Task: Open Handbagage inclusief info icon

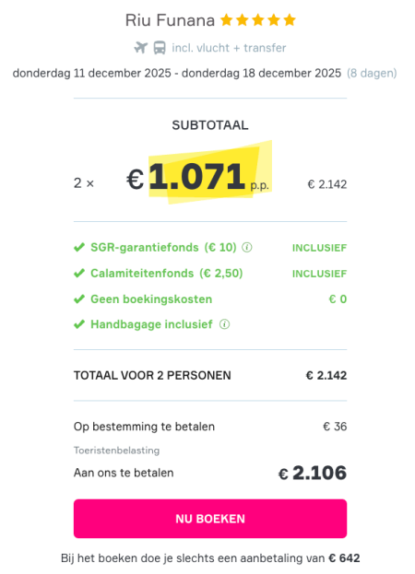Action: tap(224, 324)
